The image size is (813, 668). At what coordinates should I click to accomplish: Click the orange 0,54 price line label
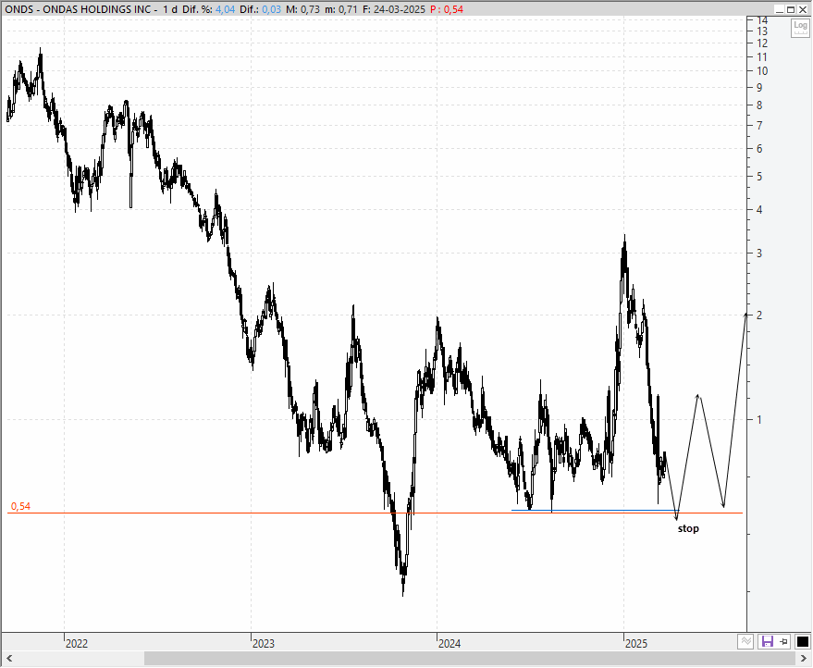pyautogui.click(x=20, y=506)
